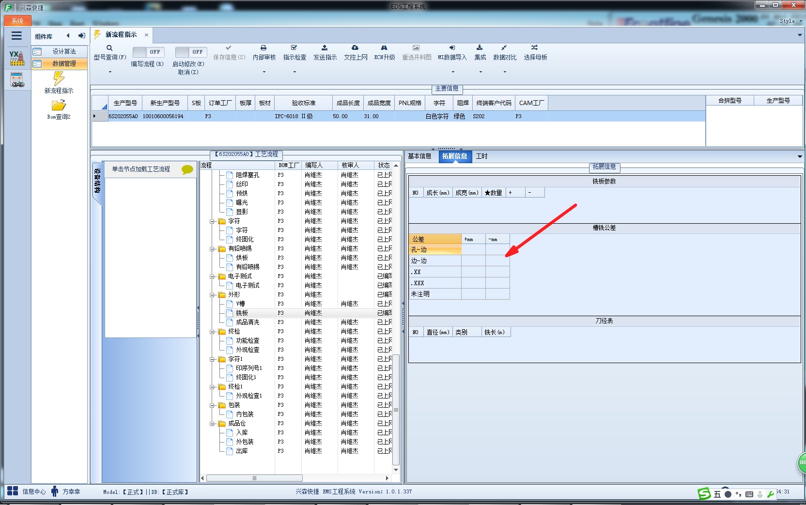Viewport: 806px width, 505px height.
Task: Open the 型号查询 dropdown arrow
Action: (x=110, y=72)
